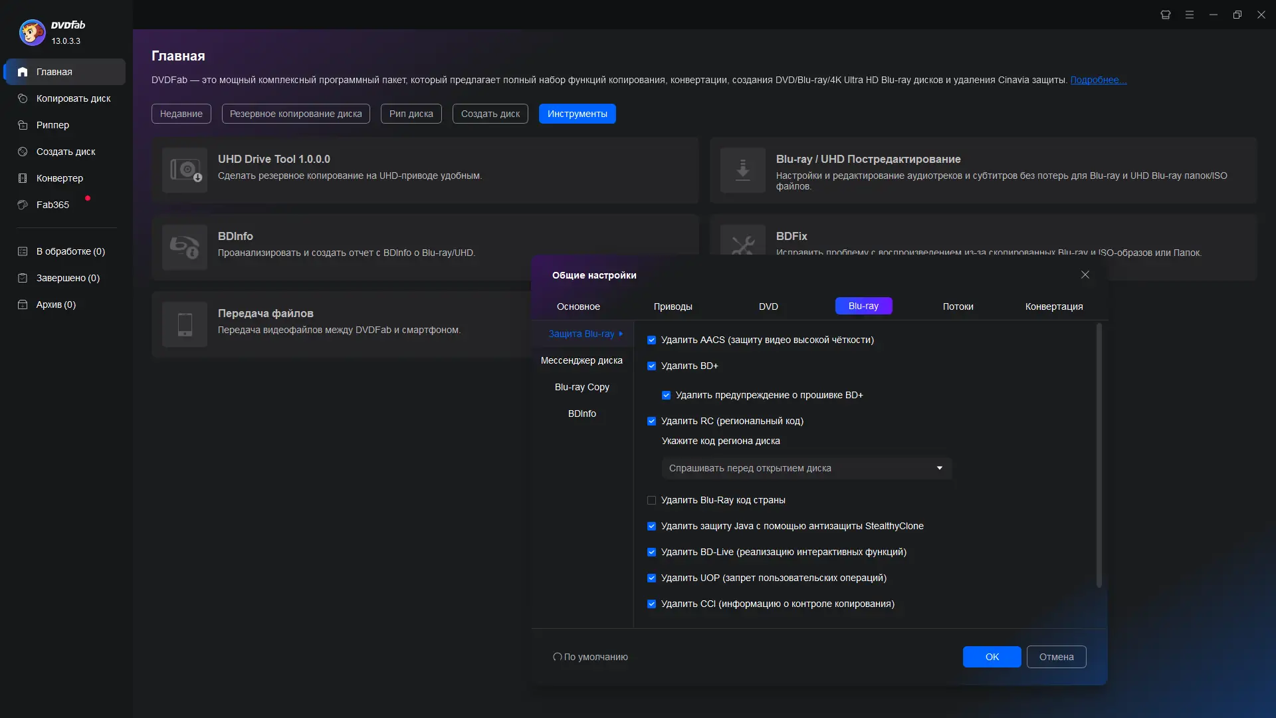Click the Fab365 sidebar icon
This screenshot has height=718, width=1276.
coord(23,205)
